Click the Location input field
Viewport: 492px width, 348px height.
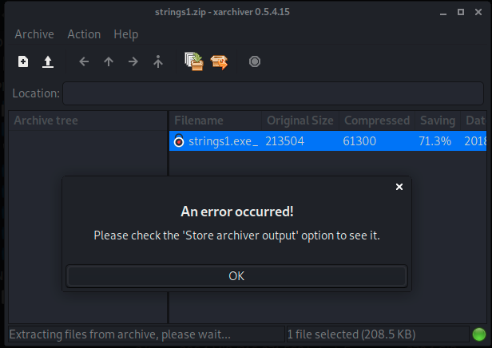273,93
